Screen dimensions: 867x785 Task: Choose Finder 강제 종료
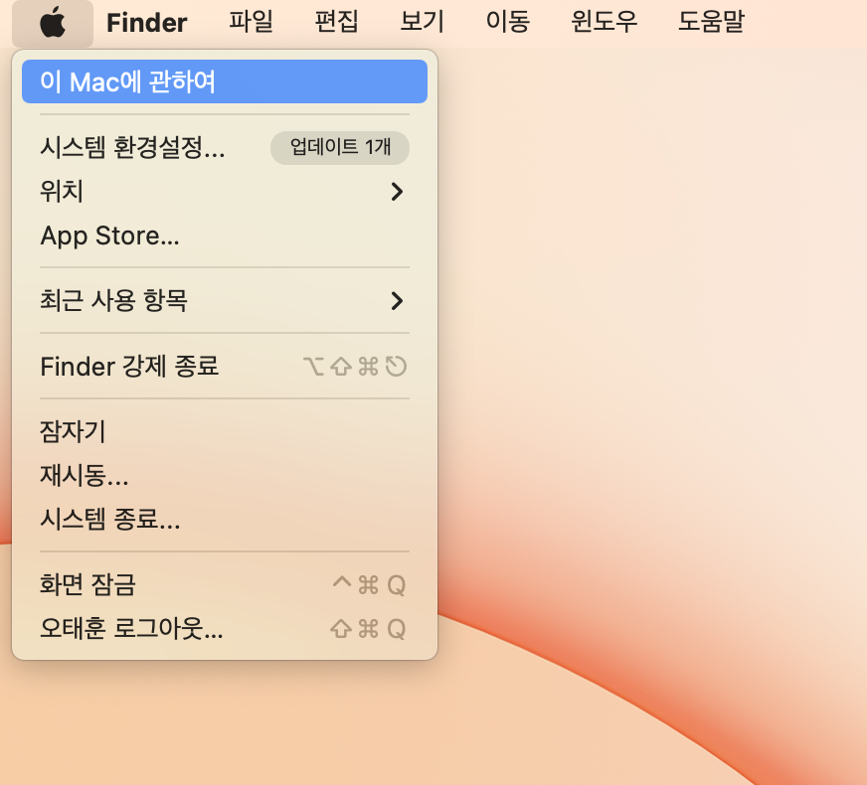click(x=225, y=367)
